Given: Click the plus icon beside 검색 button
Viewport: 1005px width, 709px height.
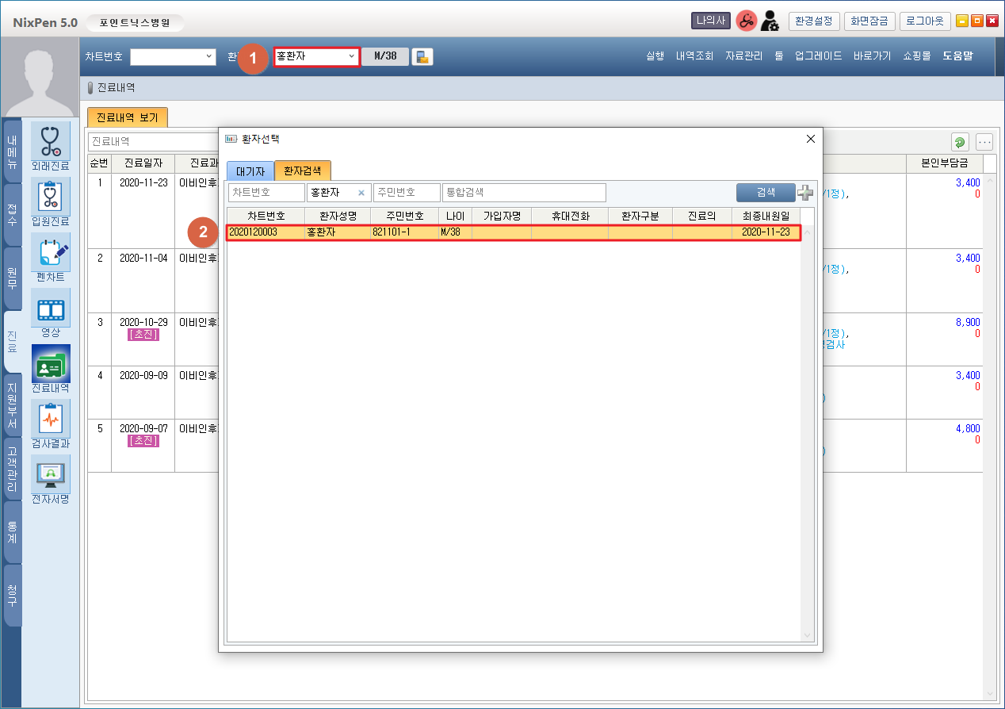Looking at the screenshot, I should pyautogui.click(x=805, y=193).
